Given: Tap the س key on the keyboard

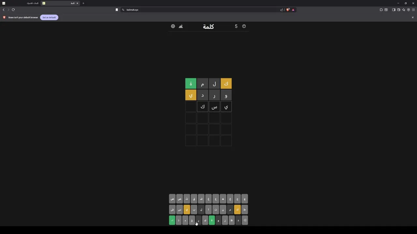Looking at the screenshot, I should [180, 210].
